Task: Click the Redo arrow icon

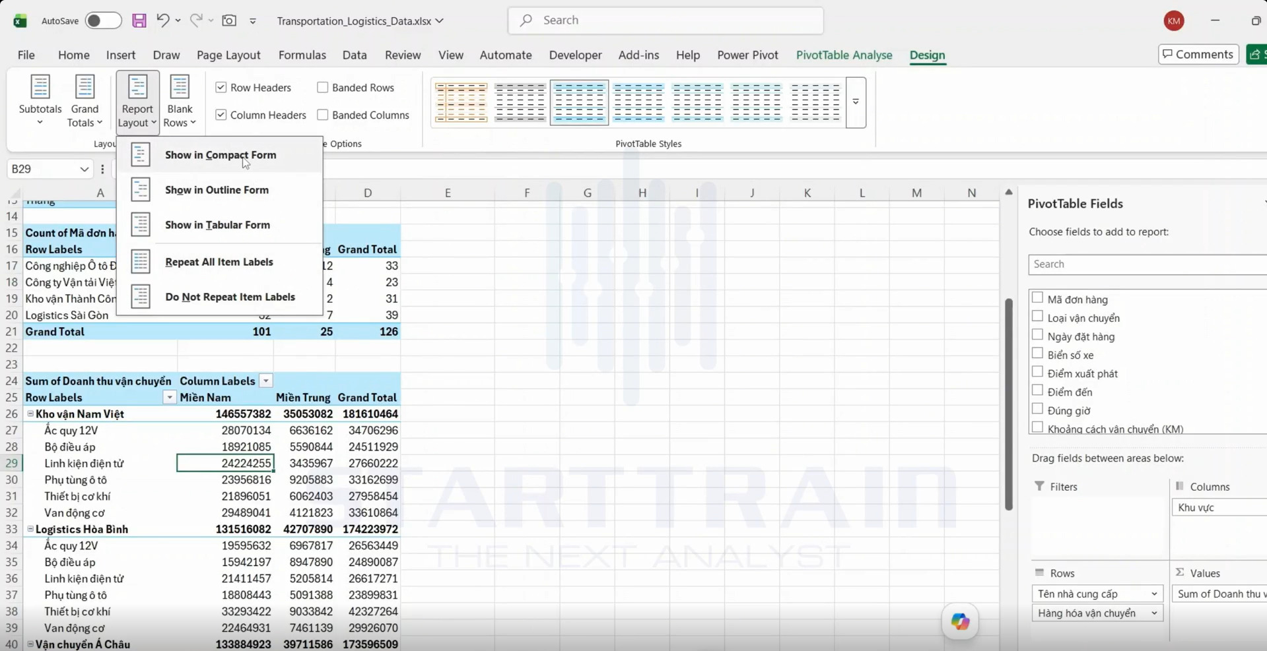Action: click(196, 20)
